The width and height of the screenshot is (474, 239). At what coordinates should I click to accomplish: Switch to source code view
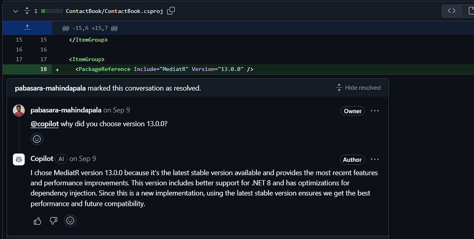pyautogui.click(x=451, y=11)
